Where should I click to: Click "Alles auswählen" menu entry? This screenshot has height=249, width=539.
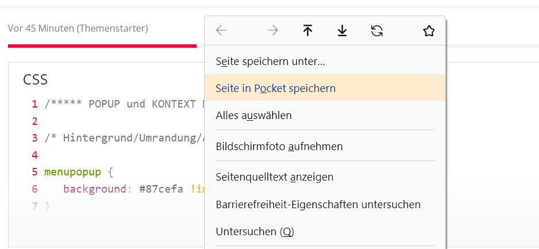254,116
